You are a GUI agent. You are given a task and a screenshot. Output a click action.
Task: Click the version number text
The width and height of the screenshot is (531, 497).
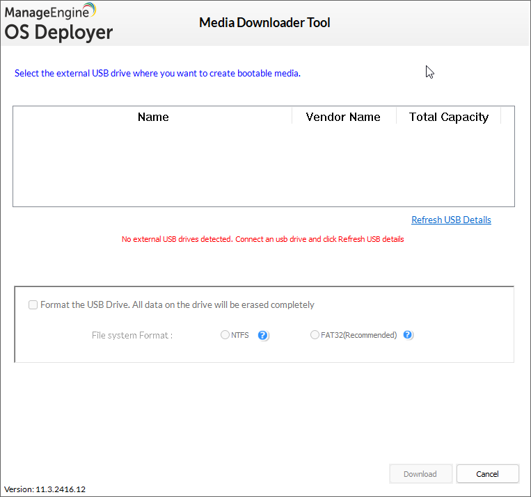45,489
